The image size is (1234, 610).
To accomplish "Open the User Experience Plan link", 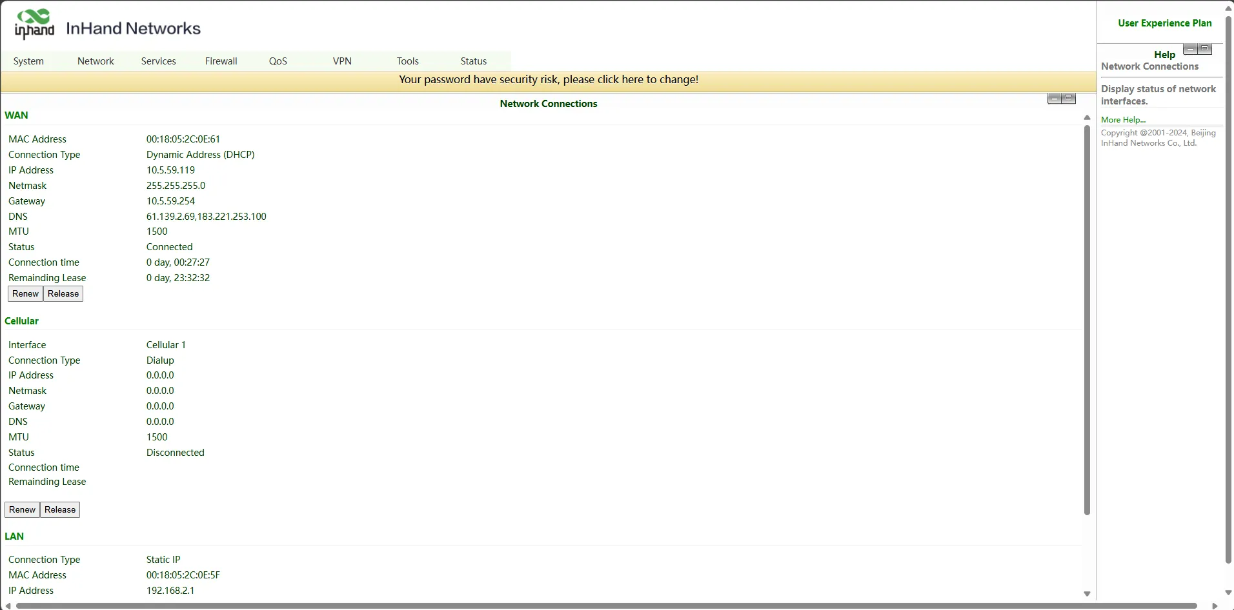I will [1165, 23].
